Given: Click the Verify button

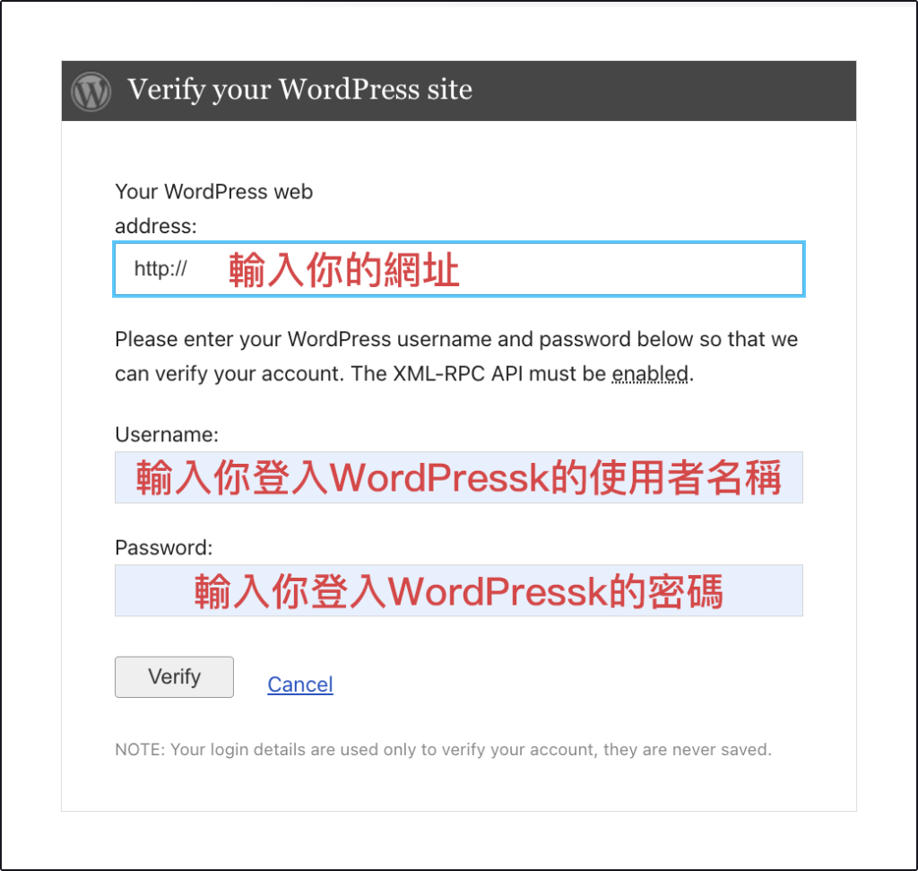Looking at the screenshot, I should 175,677.
